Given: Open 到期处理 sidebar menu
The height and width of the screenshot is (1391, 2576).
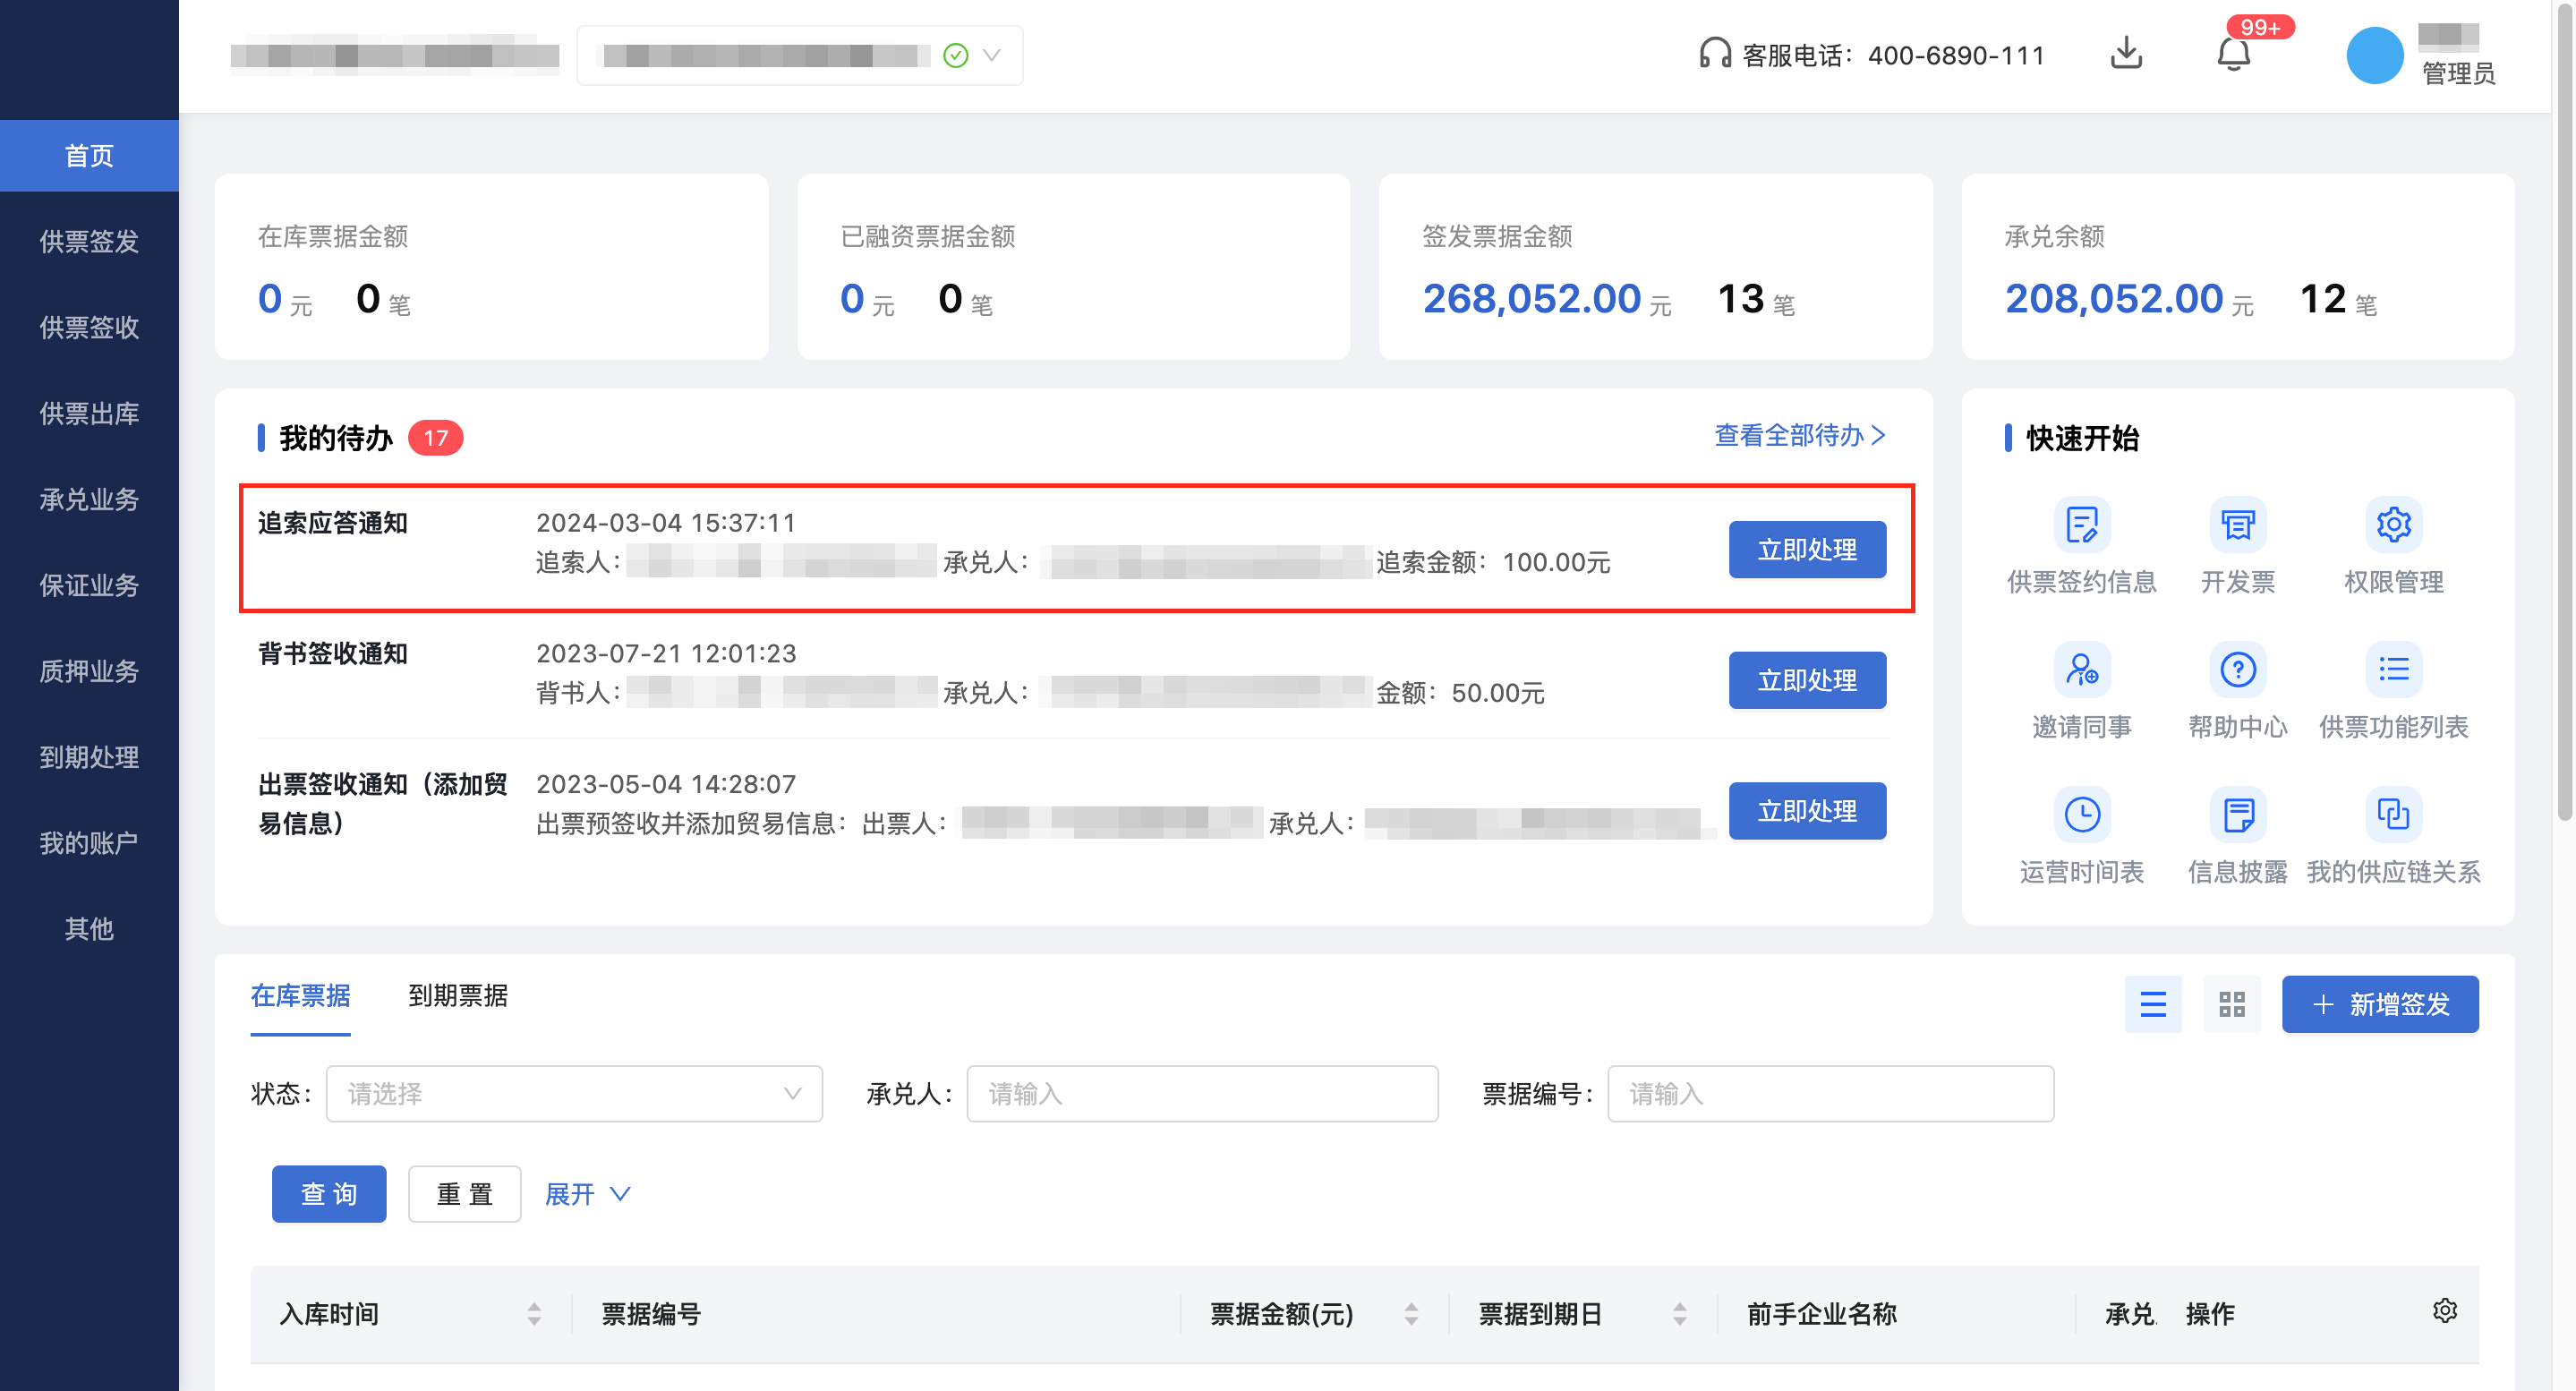Looking at the screenshot, I should [89, 757].
